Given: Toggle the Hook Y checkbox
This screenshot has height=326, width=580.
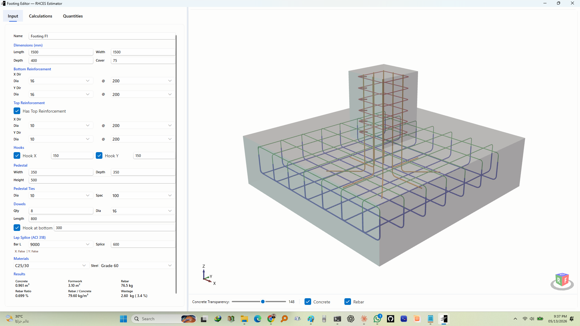Looking at the screenshot, I should pyautogui.click(x=99, y=156).
